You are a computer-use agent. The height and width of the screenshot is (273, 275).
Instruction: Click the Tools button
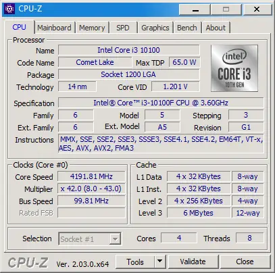pos(135,262)
